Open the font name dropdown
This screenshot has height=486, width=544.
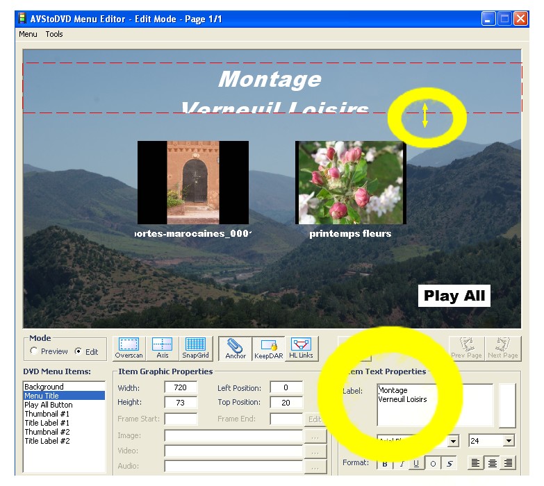[x=453, y=441]
